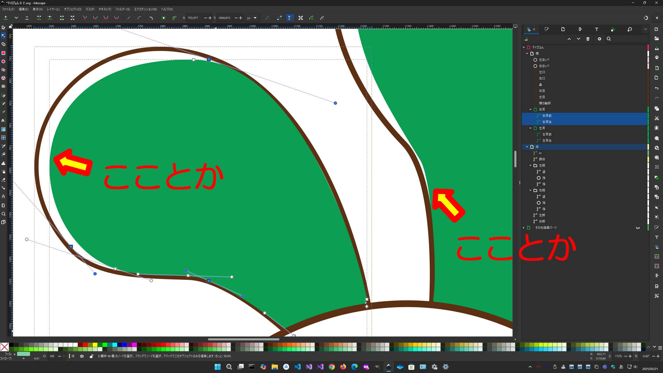Select the 左耳前 path in layers
The image size is (663, 373).
pos(547,134)
